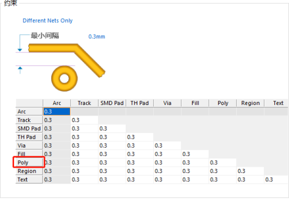
Task: Select the Poly row, Poly column cell
Action: (x=223, y=163)
